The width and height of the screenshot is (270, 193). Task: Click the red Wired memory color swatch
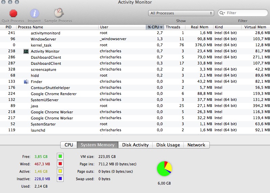pyautogui.click(x=60, y=164)
